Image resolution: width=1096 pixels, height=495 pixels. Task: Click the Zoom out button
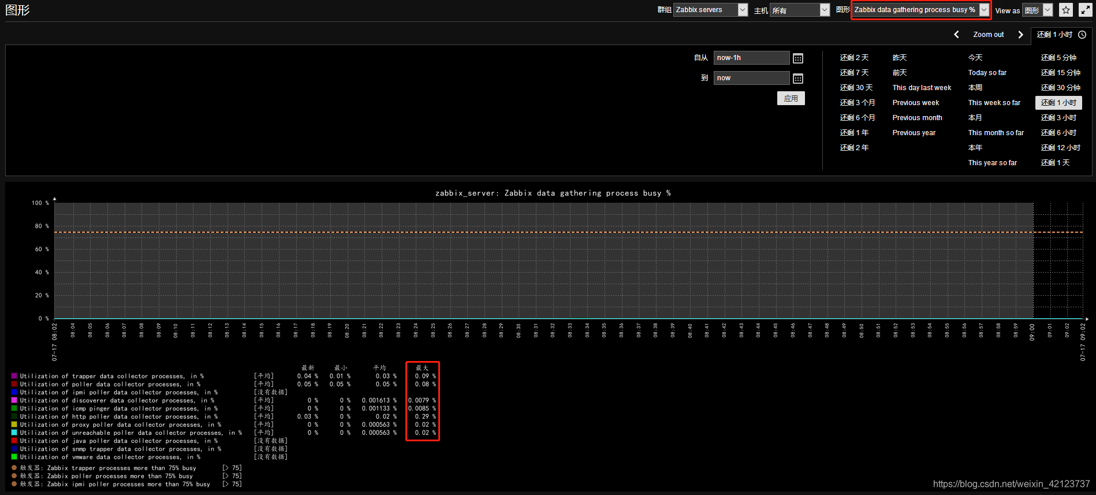pyautogui.click(x=989, y=35)
